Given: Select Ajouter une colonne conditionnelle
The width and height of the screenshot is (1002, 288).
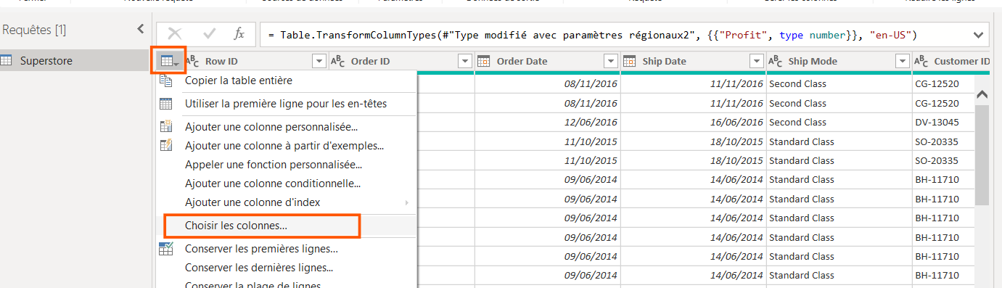Looking at the screenshot, I should click(287, 184).
